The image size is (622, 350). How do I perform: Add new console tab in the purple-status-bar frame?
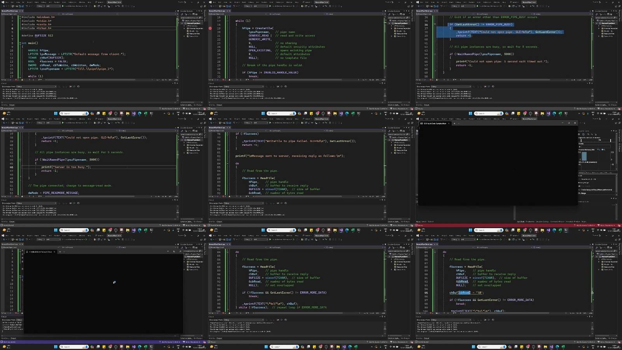[60, 252]
